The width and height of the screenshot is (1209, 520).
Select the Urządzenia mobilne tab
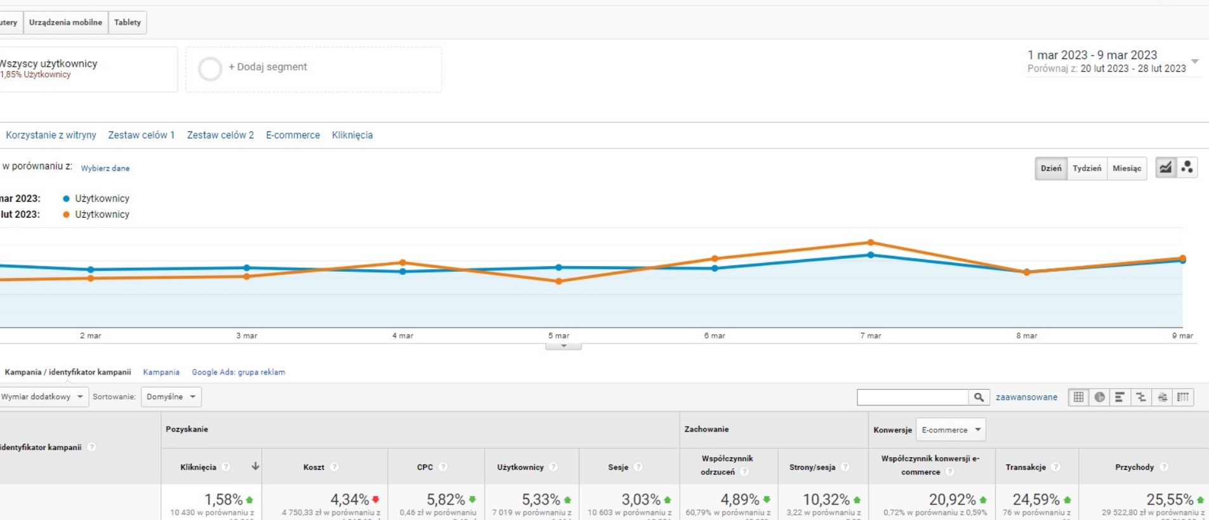65,22
